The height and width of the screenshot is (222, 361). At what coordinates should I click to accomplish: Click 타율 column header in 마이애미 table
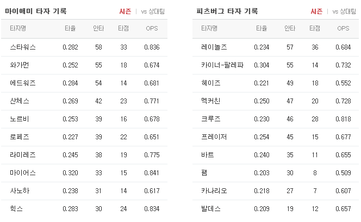click(x=70, y=28)
